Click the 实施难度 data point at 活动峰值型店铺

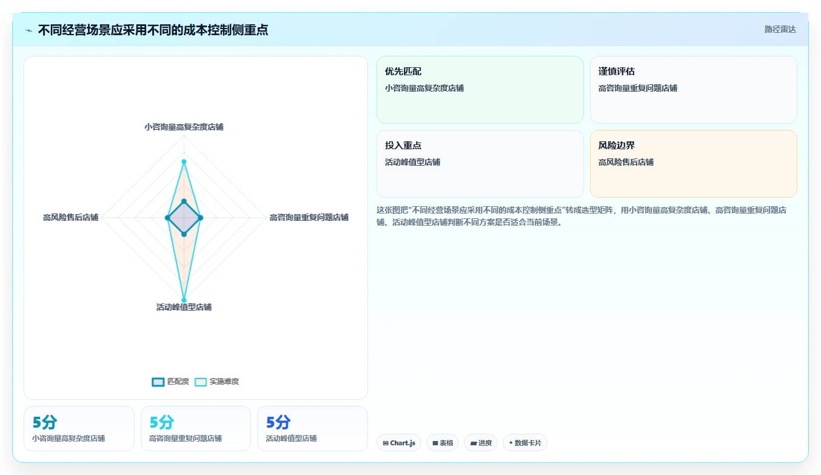(x=184, y=300)
